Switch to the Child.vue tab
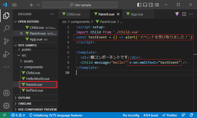Screen dimensions: 197x118 (74, 14)
